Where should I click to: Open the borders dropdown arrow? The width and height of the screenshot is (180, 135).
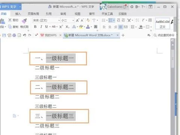tap(151, 27)
